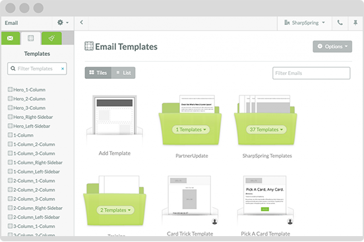The image size is (364, 242).
Task: Focus the Filter Templates search box
Action: 37,68
